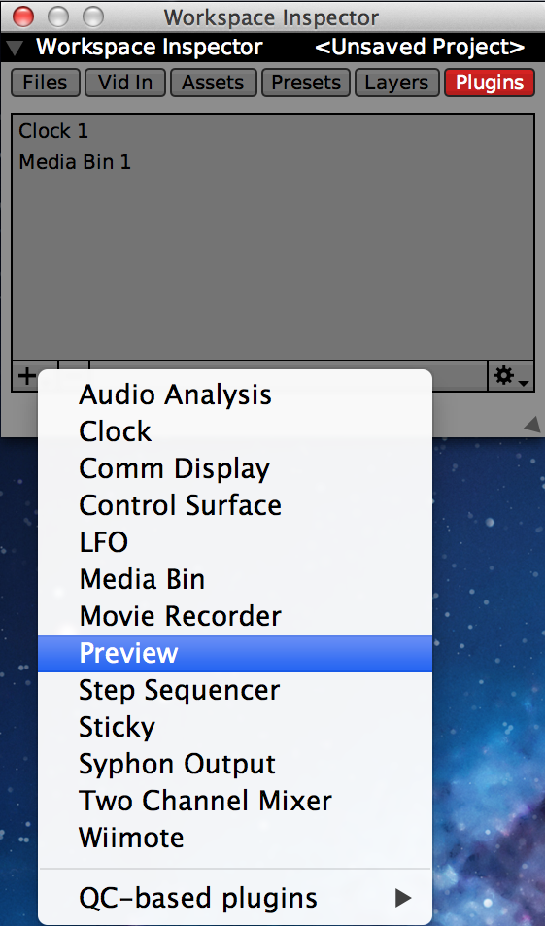Viewport: 545px width, 926px height.
Task: Open the Vid In tab
Action: [x=125, y=83]
